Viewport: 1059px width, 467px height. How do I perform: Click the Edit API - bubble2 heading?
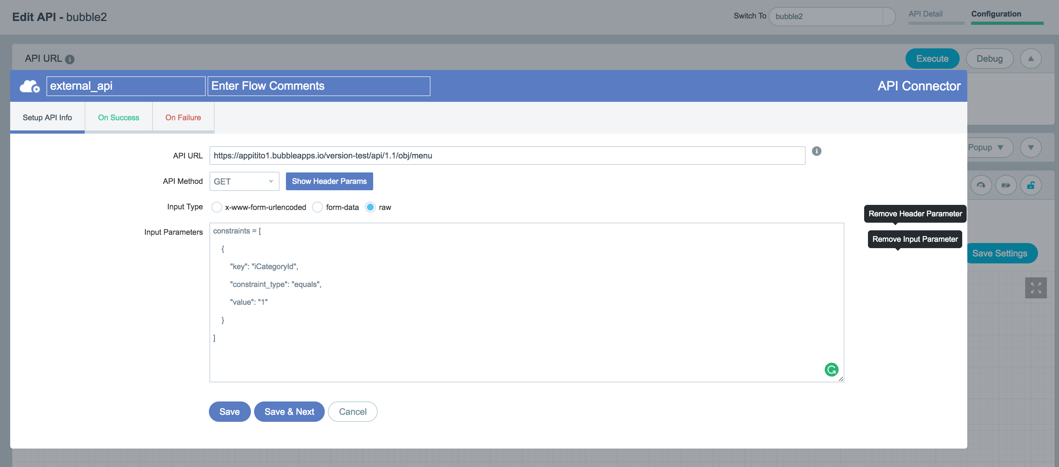point(60,17)
